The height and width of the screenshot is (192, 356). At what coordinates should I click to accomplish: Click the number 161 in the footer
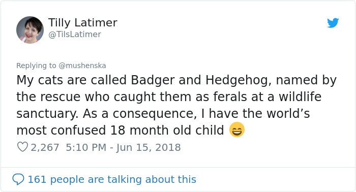[x=37, y=179]
